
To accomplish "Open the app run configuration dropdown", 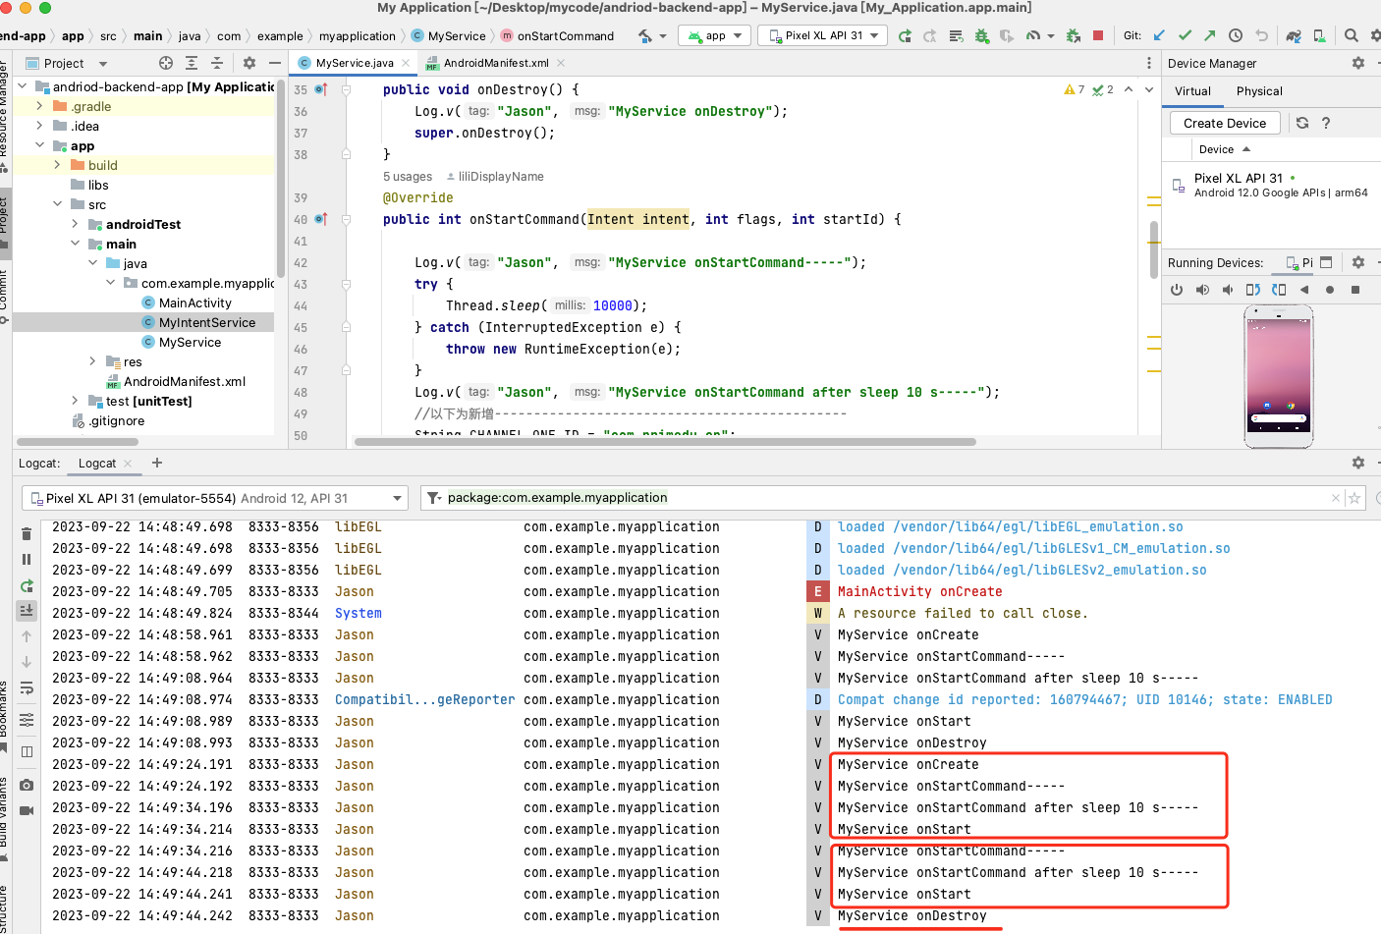I will [715, 35].
